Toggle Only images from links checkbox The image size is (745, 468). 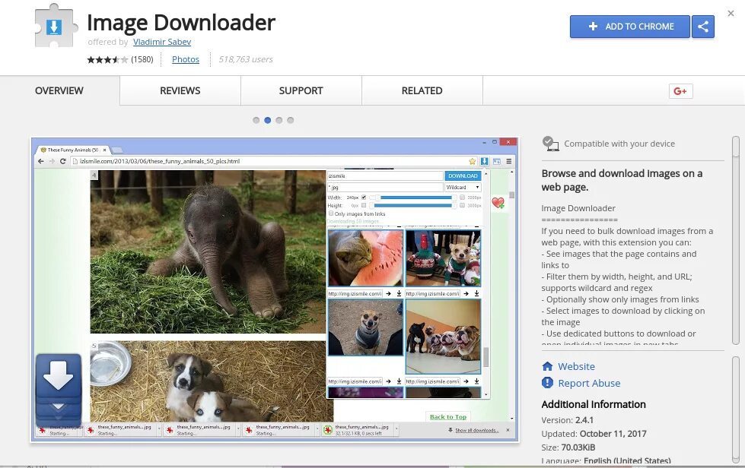[x=331, y=213]
